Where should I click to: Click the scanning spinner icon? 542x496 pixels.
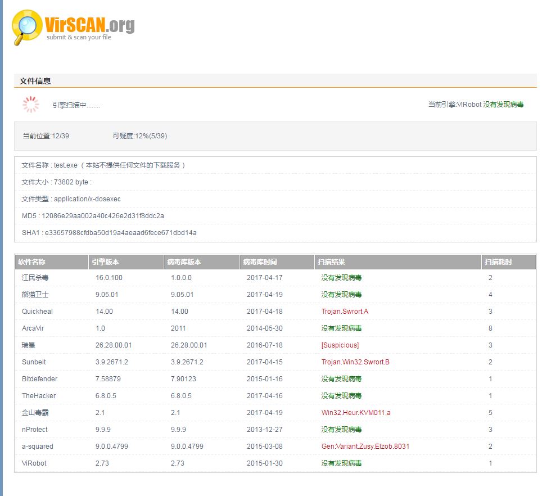[31, 105]
